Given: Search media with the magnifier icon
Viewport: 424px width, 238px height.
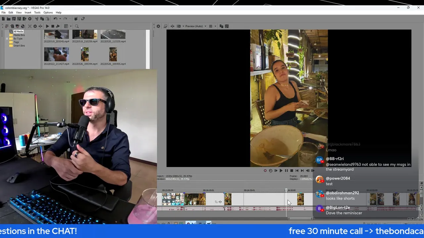Looking at the screenshot, I should click(77, 26).
